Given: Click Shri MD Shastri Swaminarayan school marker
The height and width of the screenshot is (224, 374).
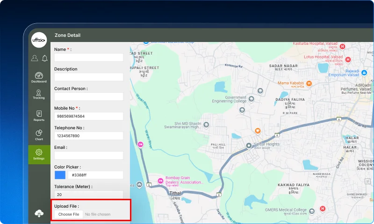Looking at the screenshot, I should [206, 125].
